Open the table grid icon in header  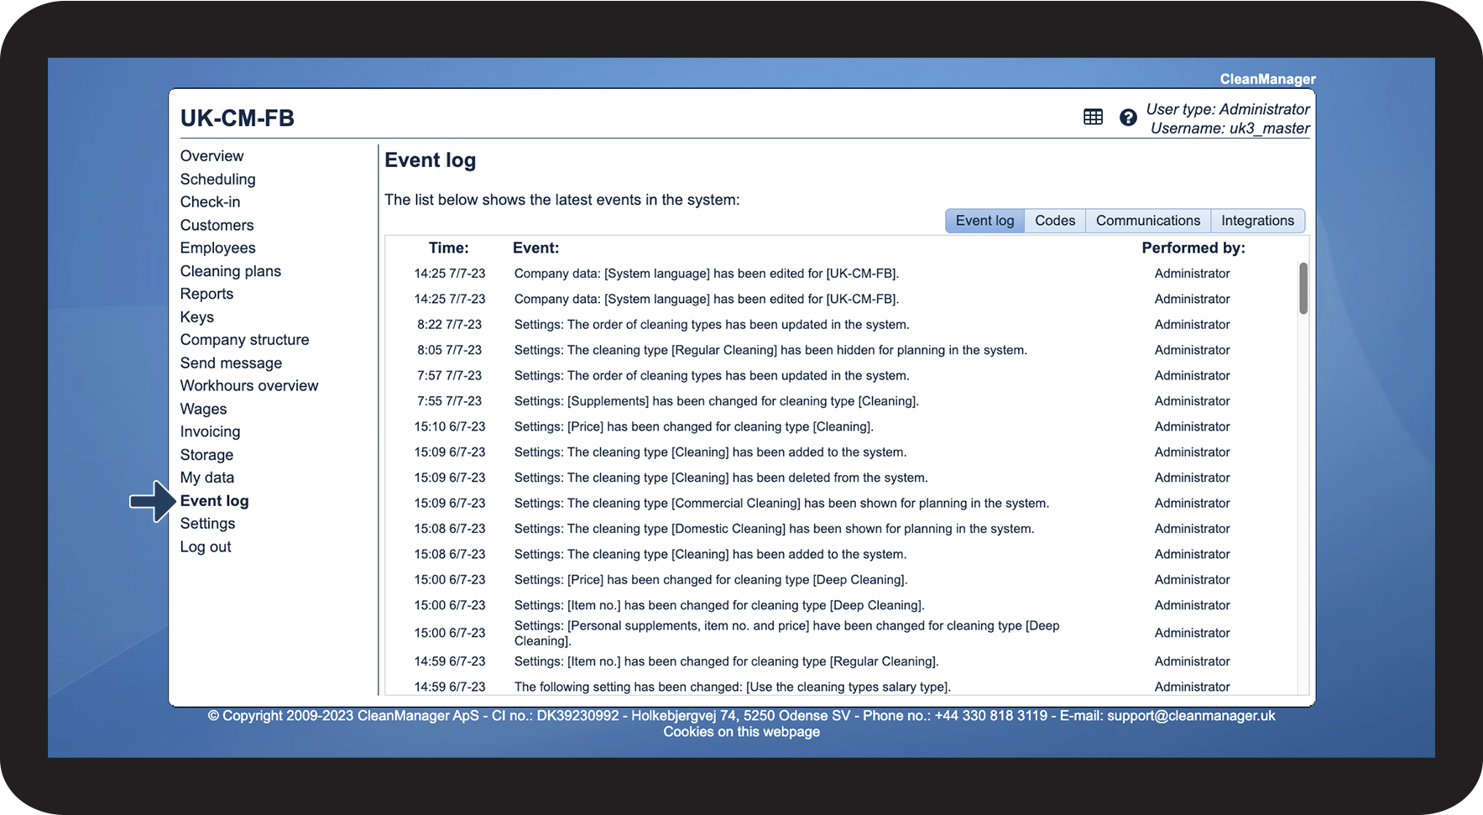tap(1093, 118)
